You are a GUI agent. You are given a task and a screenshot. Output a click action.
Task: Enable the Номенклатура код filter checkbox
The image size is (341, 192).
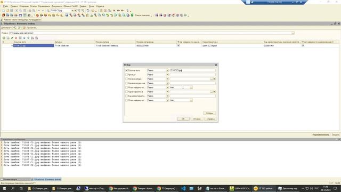(126, 83)
